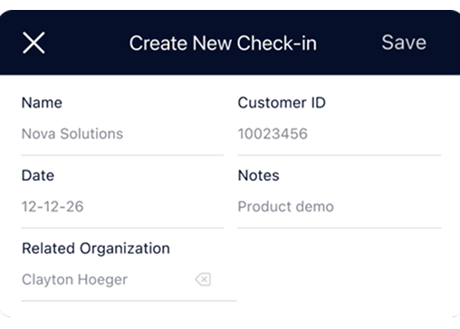
Task: Click the 'Date' field label
Action: (38, 175)
